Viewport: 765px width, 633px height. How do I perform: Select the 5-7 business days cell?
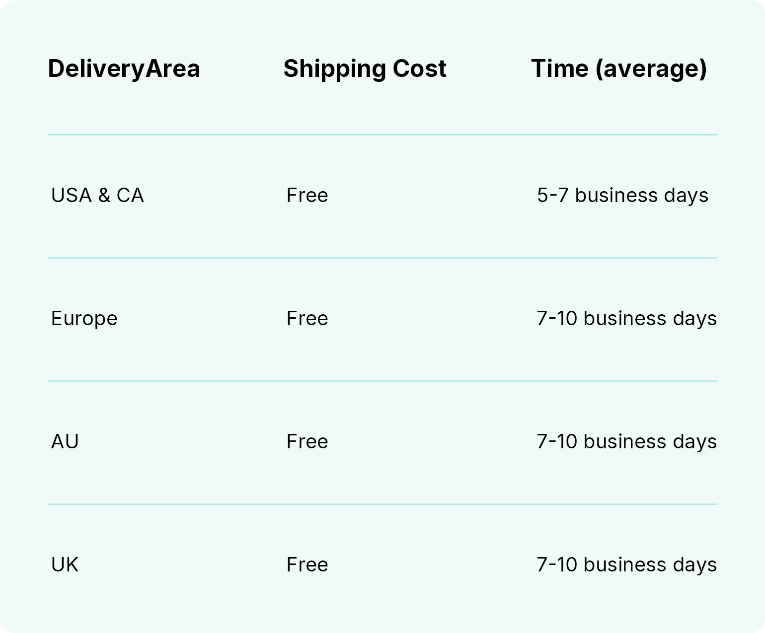tap(622, 195)
